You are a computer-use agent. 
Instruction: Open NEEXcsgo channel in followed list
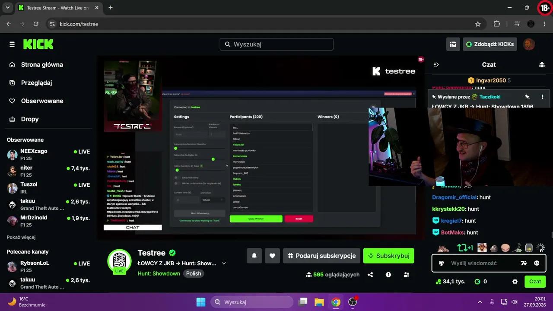pos(48,155)
